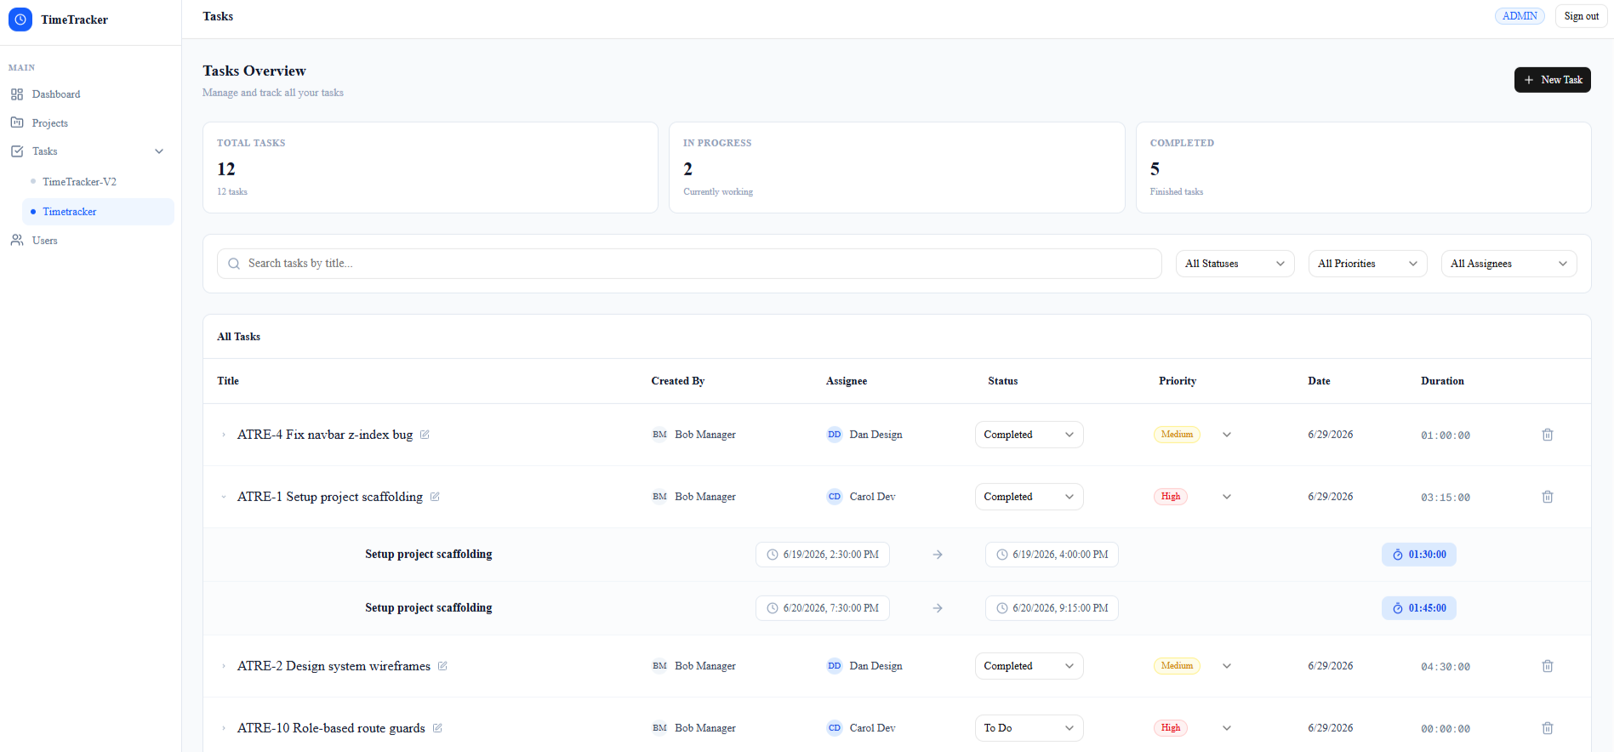Image resolution: width=1614 pixels, height=752 pixels.
Task: Open the All Priorities filter dropdown
Action: click(x=1367, y=264)
